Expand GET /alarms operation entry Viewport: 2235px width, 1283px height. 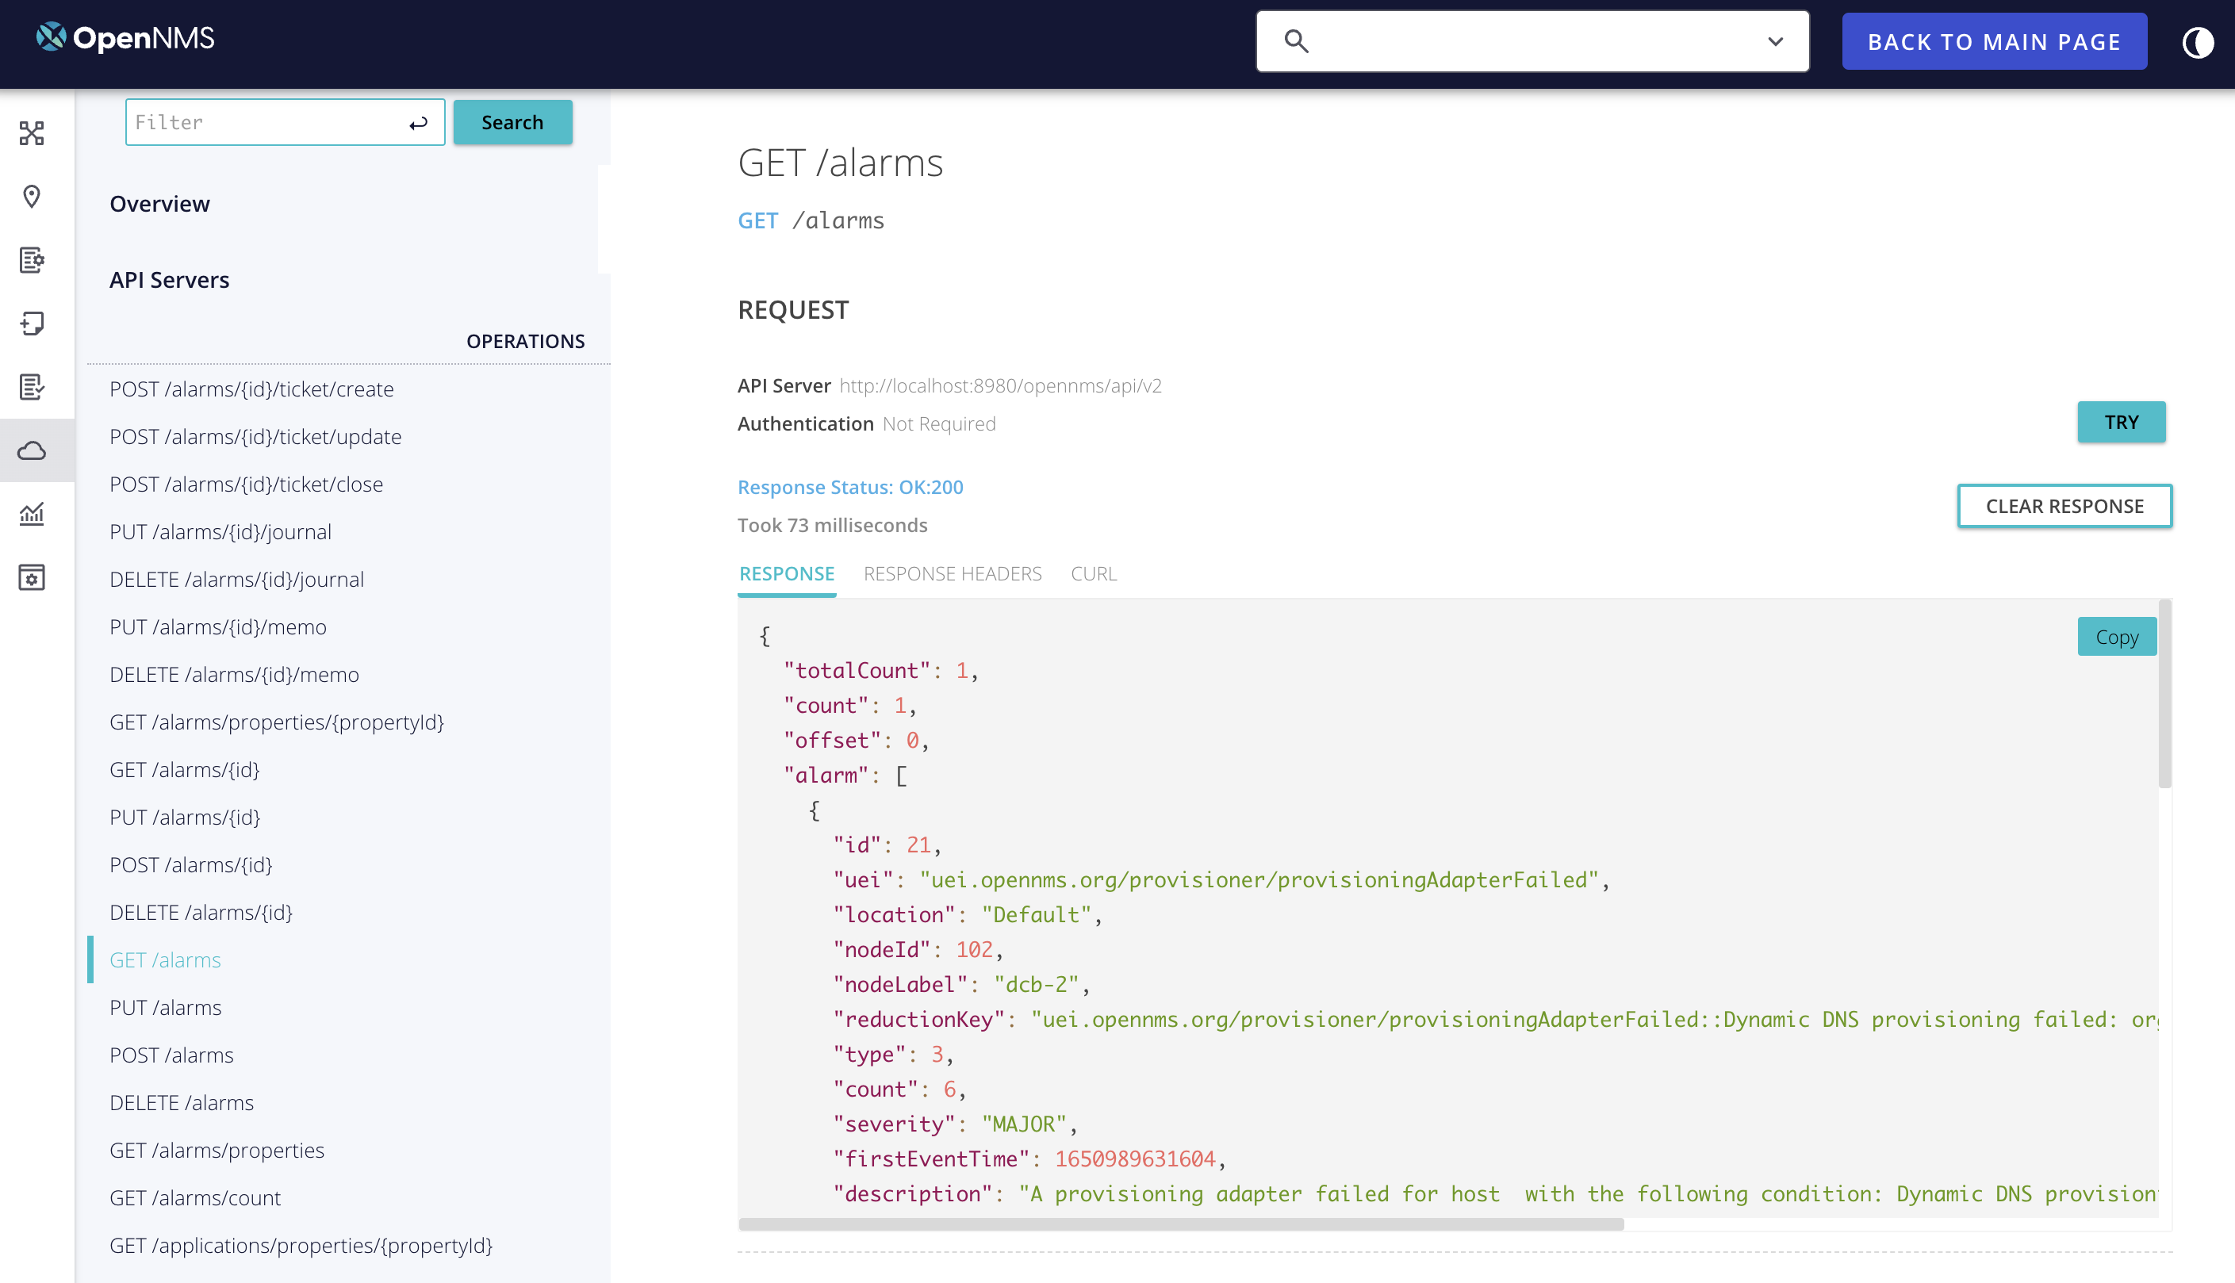[x=166, y=959]
